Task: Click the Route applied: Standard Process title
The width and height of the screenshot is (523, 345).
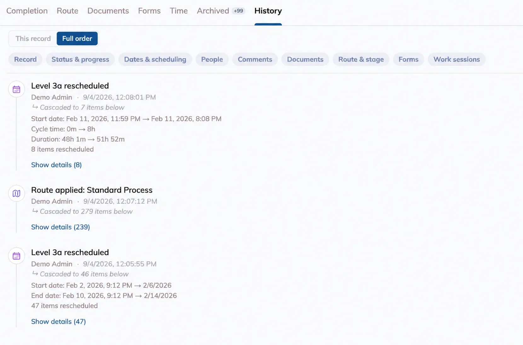Action: coord(92,190)
